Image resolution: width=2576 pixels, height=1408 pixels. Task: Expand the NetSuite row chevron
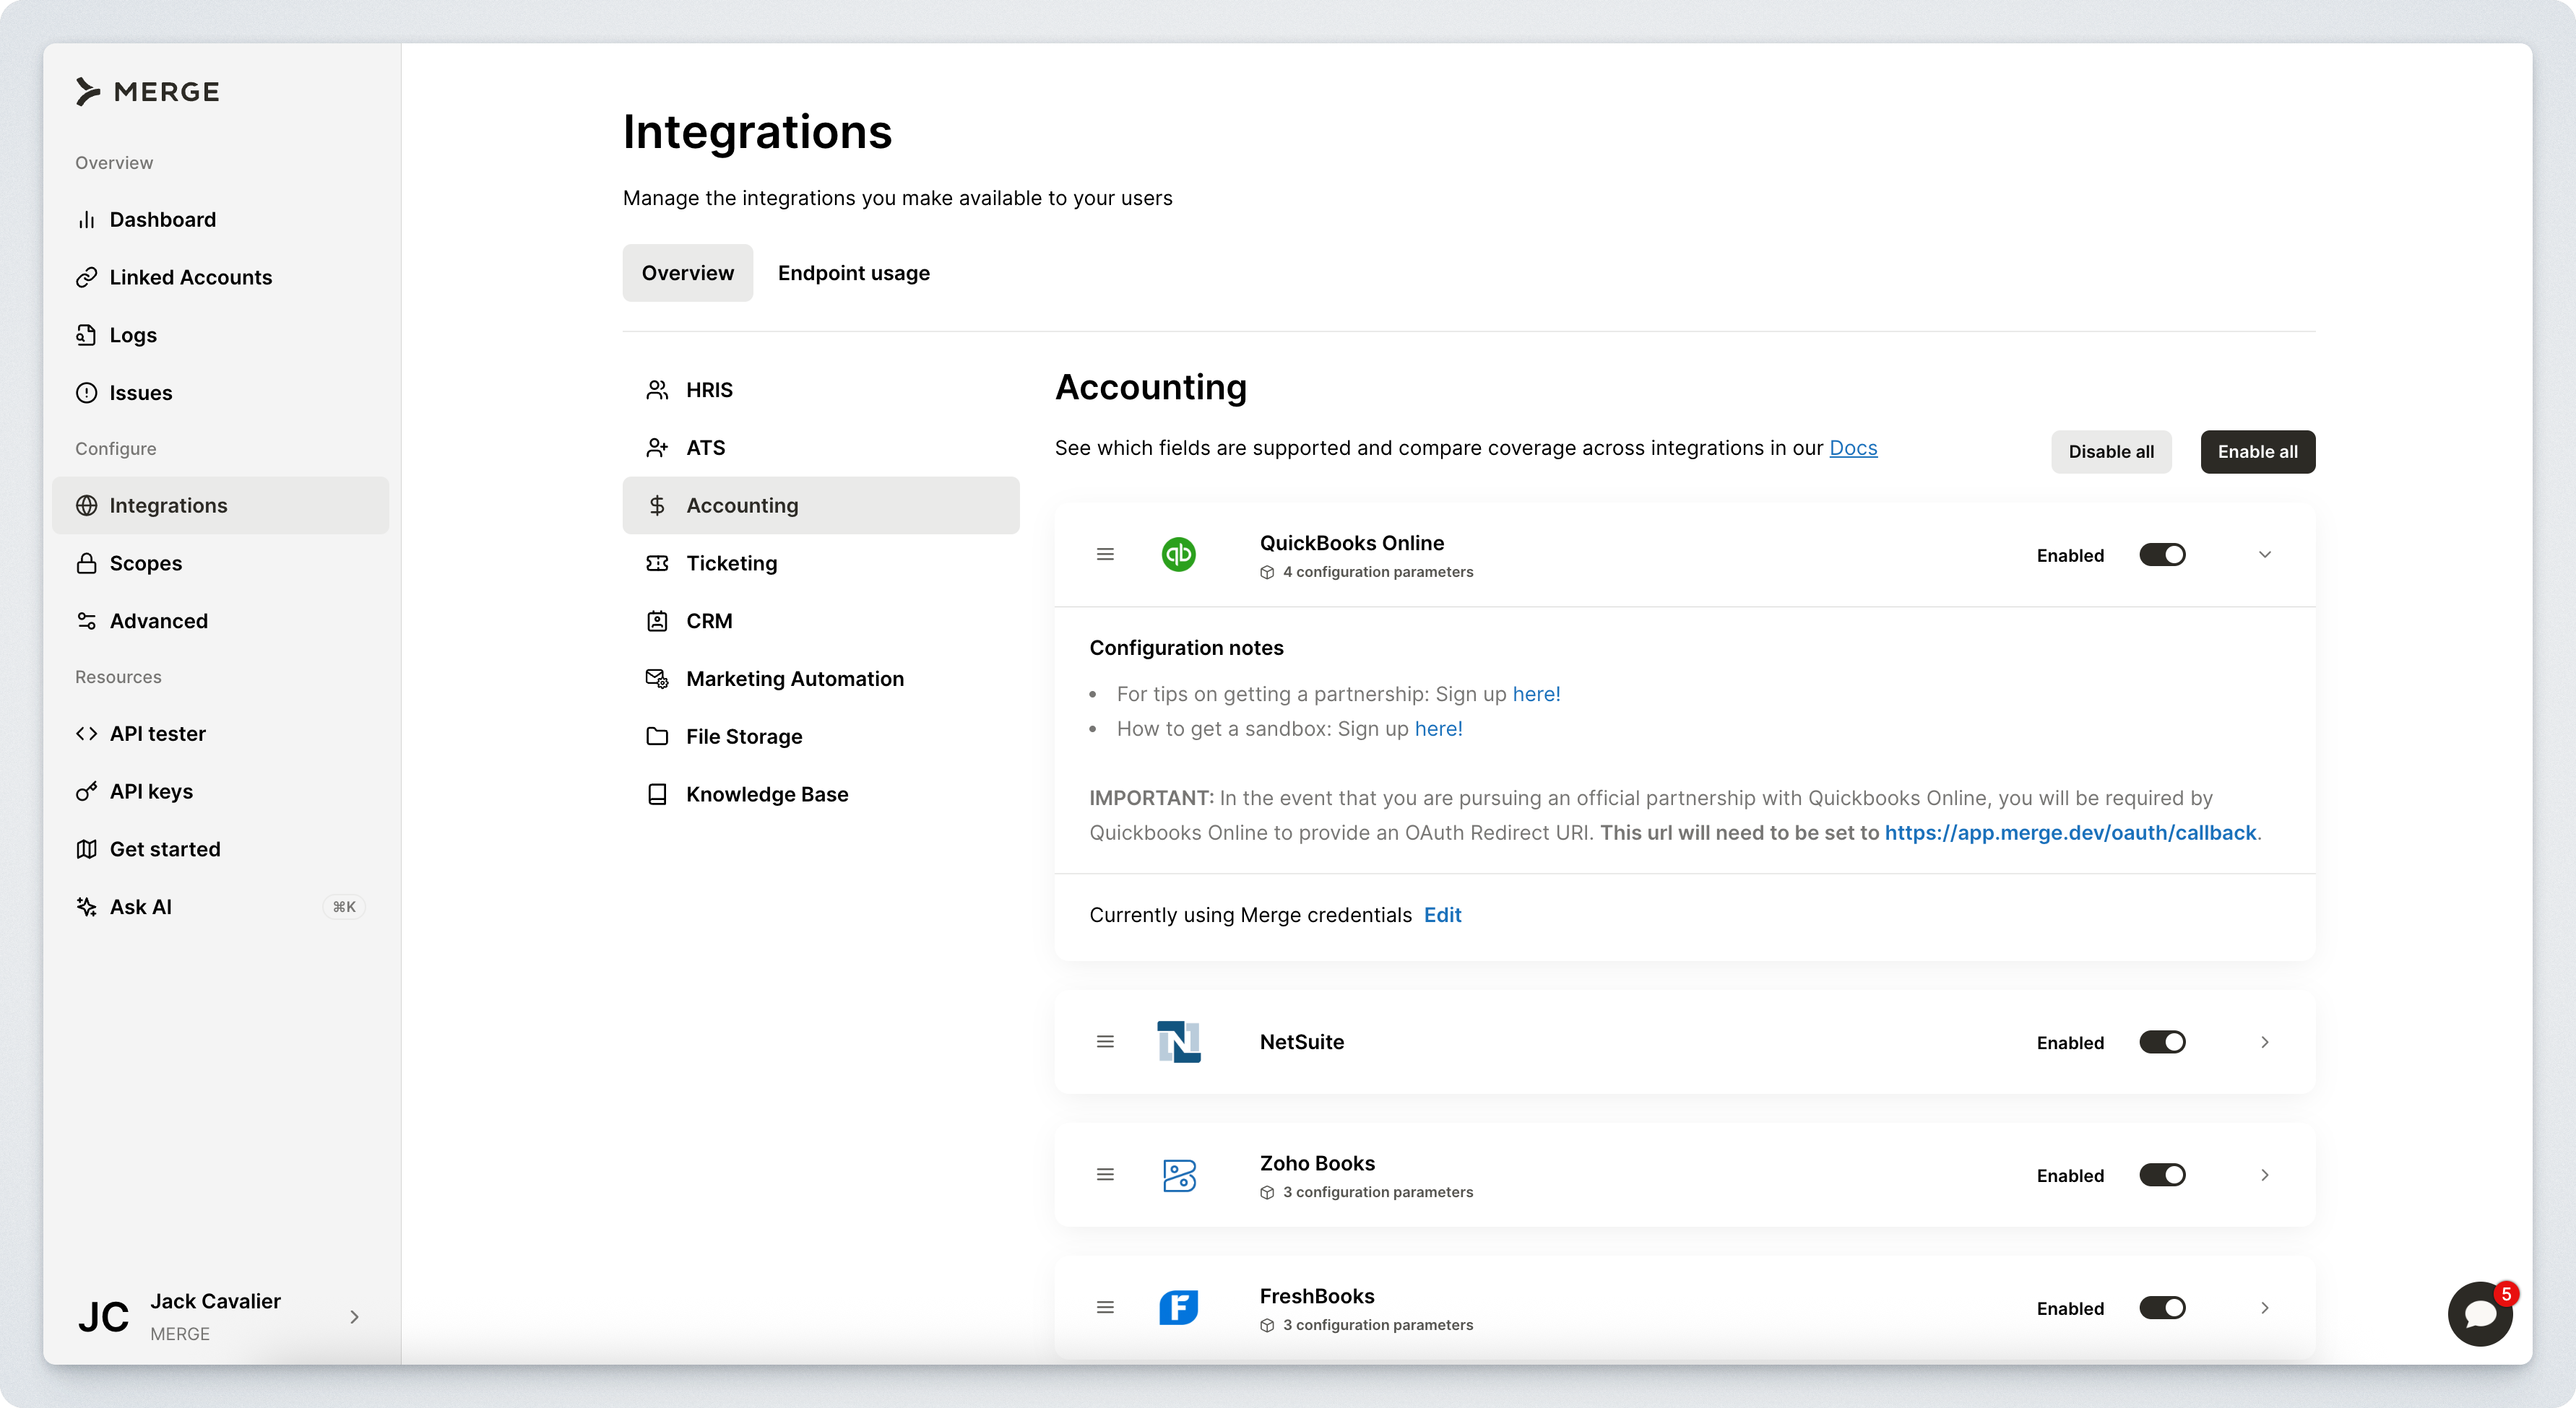[x=2264, y=1042]
